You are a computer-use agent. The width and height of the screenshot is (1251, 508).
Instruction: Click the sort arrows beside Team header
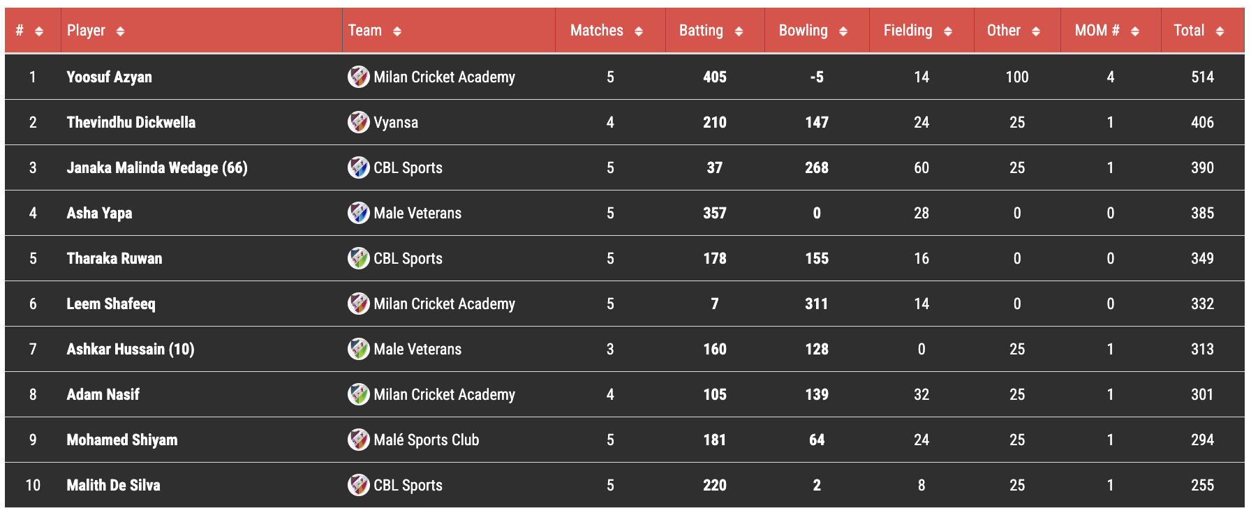[397, 31]
